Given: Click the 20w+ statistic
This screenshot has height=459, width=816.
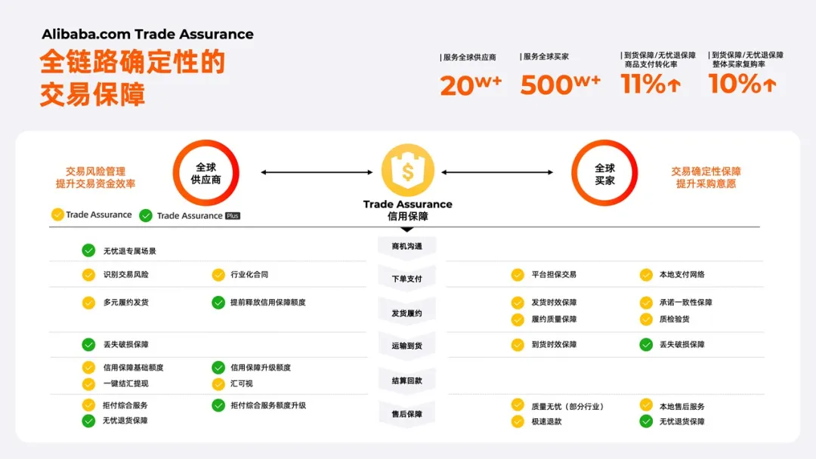Looking at the screenshot, I should click(471, 85).
